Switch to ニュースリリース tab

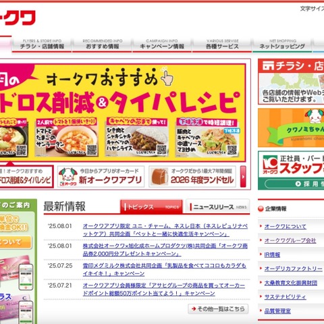pyautogui.click(x=218, y=207)
